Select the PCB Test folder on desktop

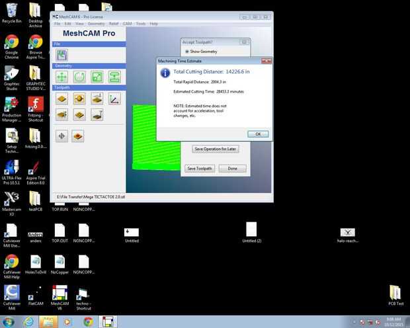click(x=395, y=295)
